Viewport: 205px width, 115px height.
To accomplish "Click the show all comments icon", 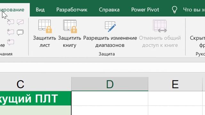I will 20,32.
